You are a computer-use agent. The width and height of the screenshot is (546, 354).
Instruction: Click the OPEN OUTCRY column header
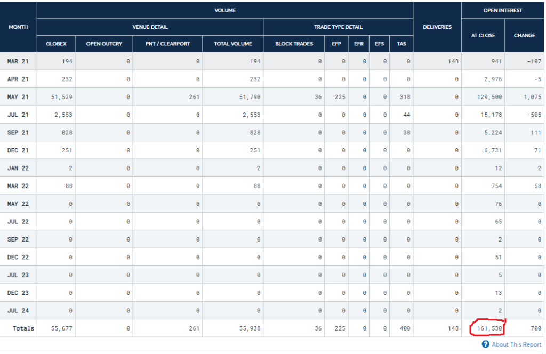[104, 44]
